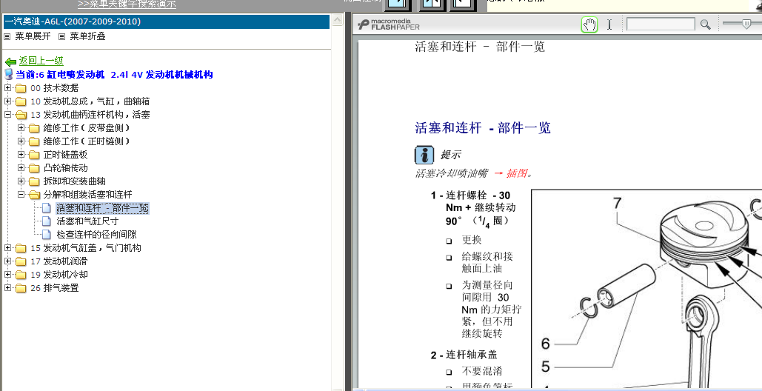Expand the 拆卸和安装曲轴 subfolder
Screen dimensions: 762x391
[x=21, y=181]
